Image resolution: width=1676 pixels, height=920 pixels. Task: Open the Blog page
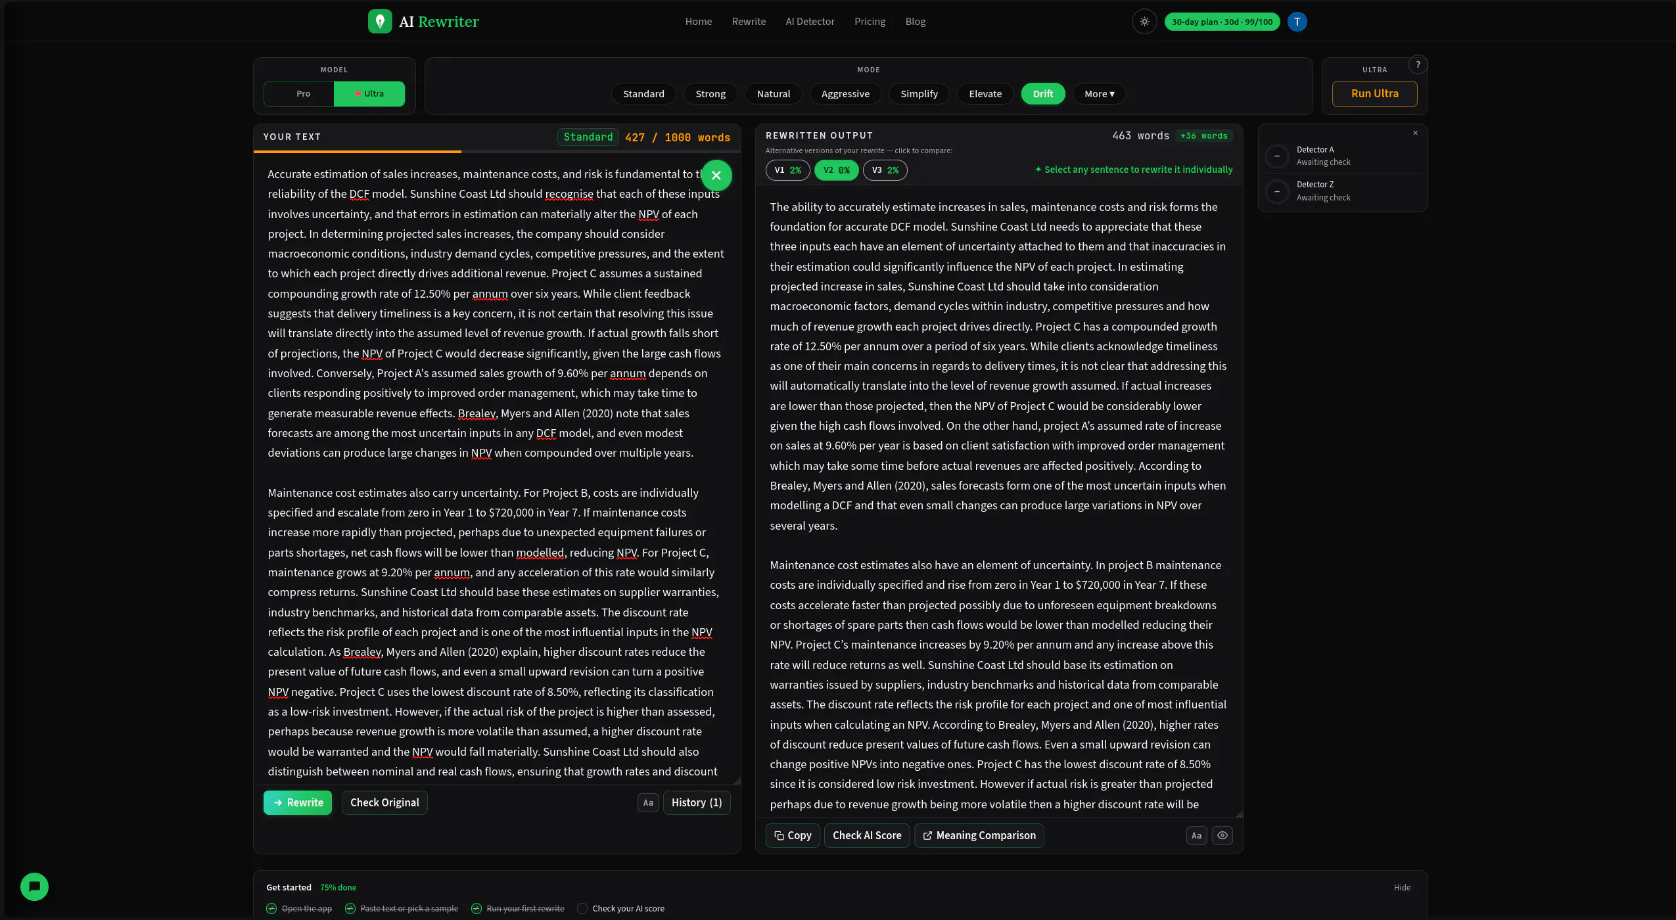[915, 22]
